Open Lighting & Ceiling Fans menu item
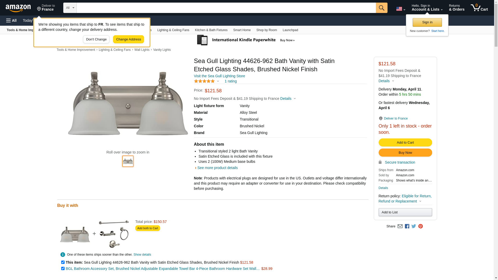Screen dimensions: 498x280 tap(173, 30)
